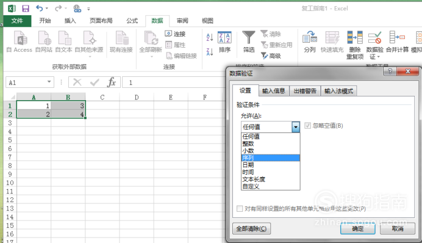The image size is (422, 243).
Task: Open the 页面布局 ribbon tab
Action: click(101, 21)
